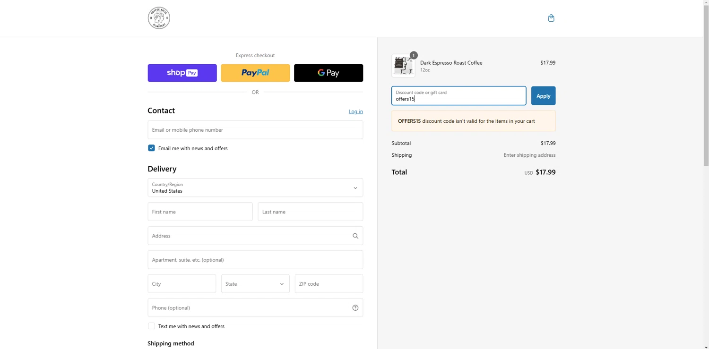709x349 pixels.
Task: Click the 12oz size text
Action: point(425,70)
